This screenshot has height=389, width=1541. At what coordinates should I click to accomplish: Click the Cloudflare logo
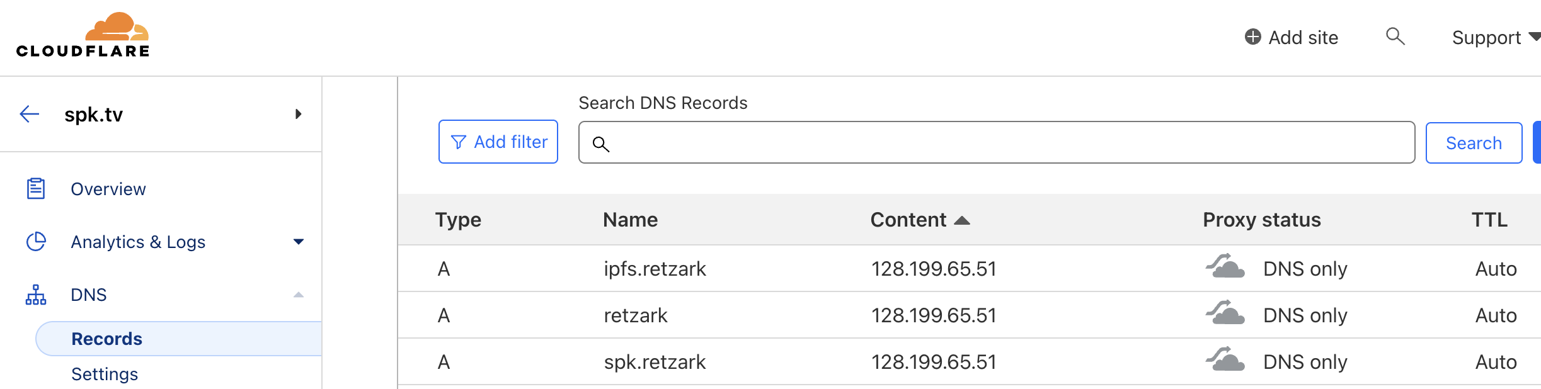point(83,35)
